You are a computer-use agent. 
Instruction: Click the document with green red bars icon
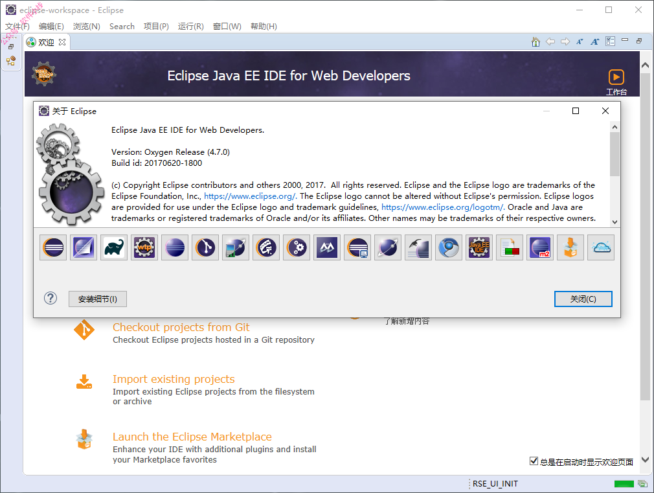510,247
